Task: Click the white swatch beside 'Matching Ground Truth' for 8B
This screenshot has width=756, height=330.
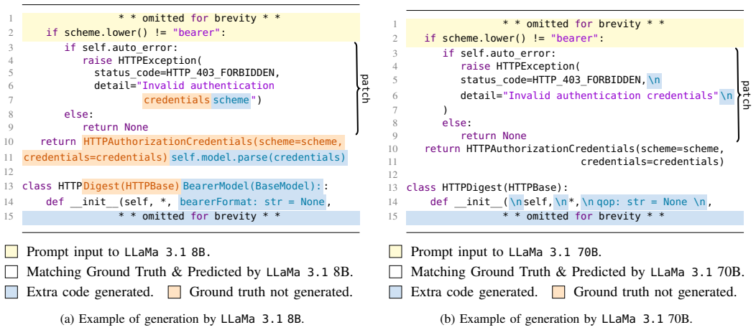Action: tap(11, 272)
